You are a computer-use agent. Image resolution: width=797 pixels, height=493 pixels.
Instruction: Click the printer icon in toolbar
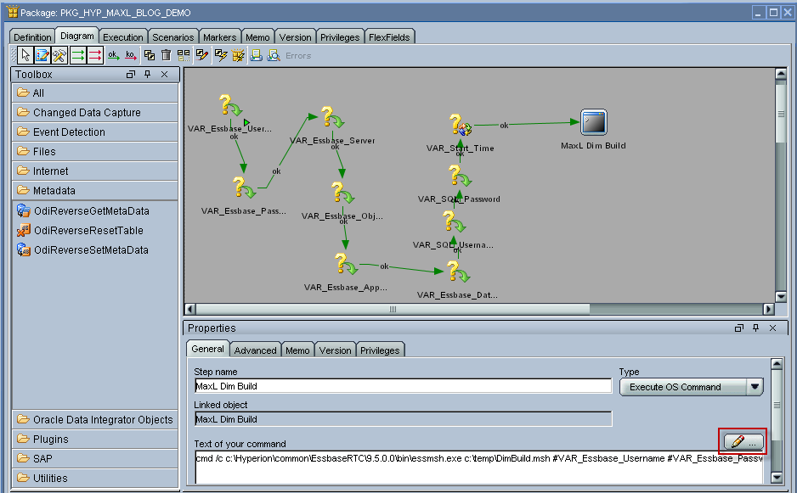257,55
